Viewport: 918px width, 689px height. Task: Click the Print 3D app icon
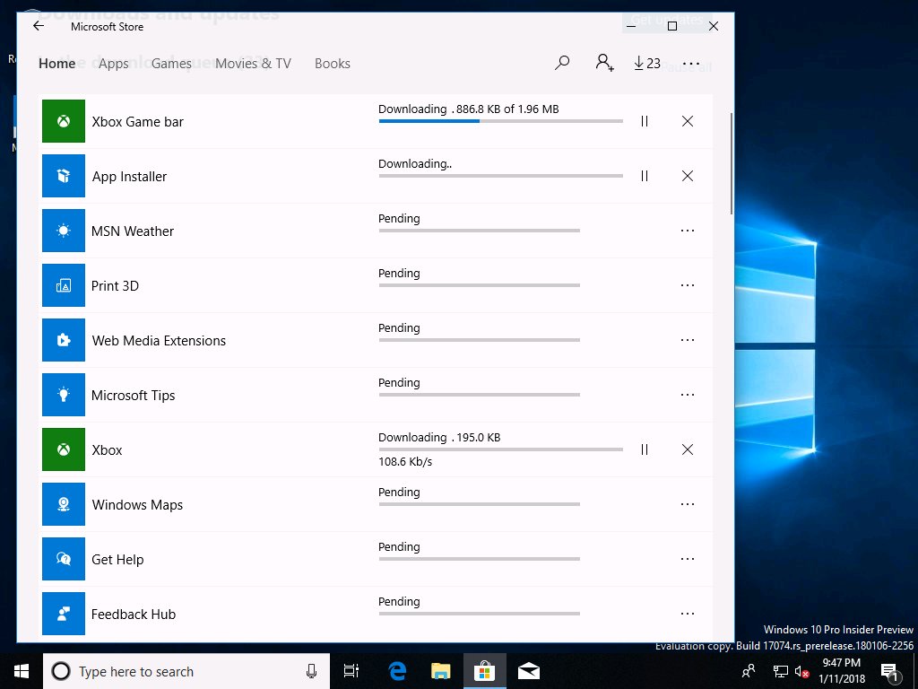pyautogui.click(x=64, y=285)
